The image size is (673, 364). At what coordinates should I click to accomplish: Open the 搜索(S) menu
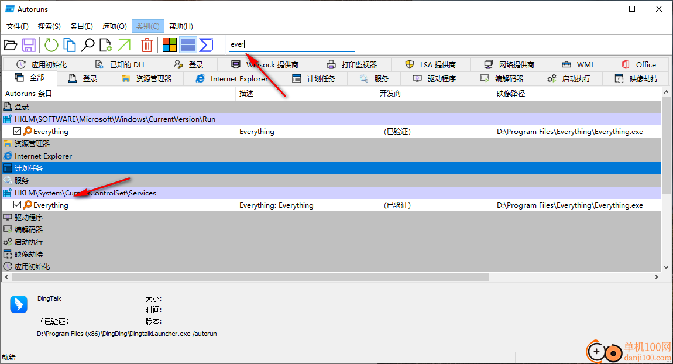(x=49, y=26)
